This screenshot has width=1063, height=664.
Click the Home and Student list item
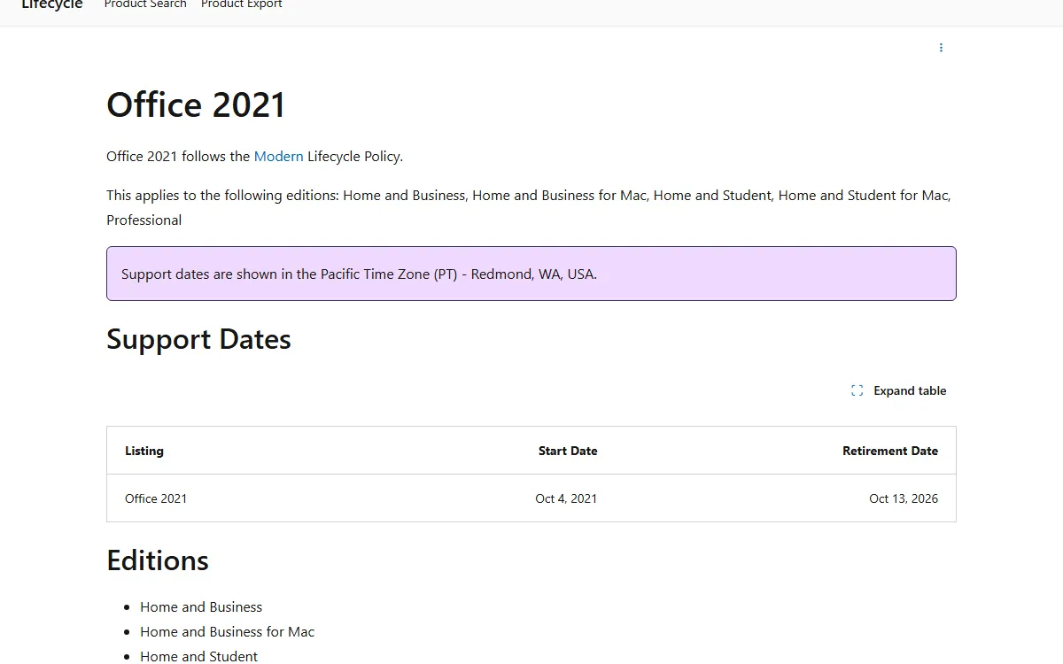198,656
